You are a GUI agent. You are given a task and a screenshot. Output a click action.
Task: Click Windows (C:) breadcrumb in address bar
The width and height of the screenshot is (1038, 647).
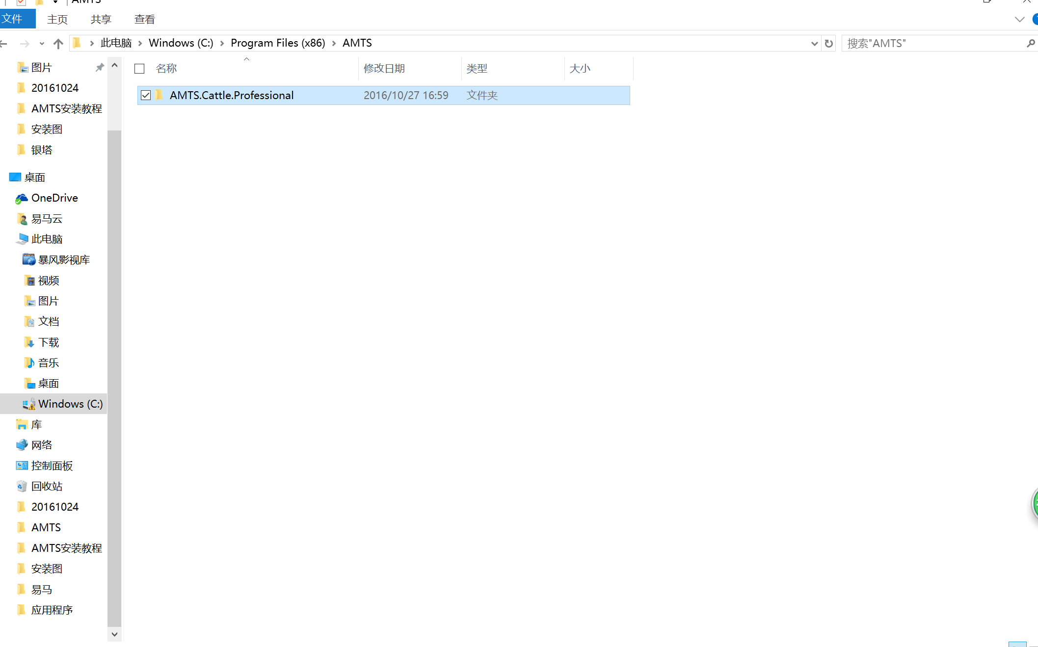point(181,43)
